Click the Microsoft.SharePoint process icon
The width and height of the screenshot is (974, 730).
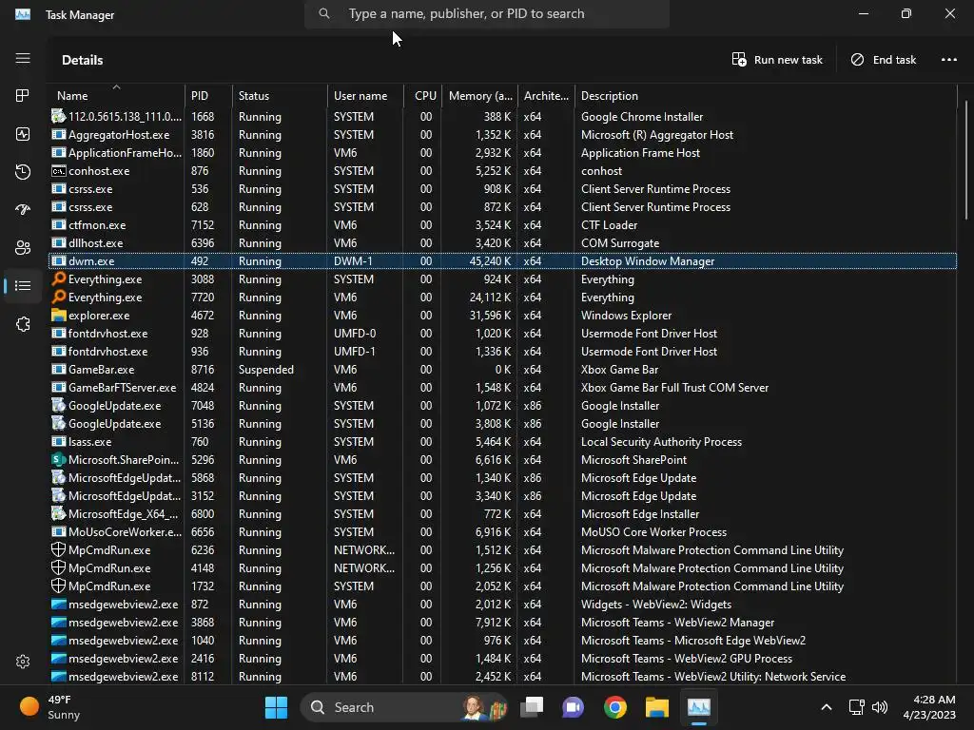click(x=58, y=459)
